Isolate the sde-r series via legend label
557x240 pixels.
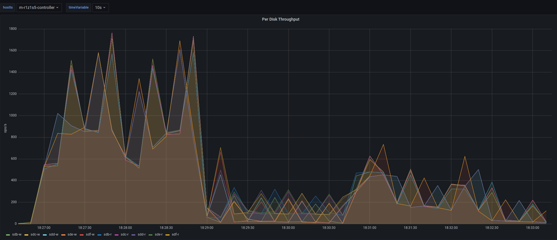[x=158, y=235]
